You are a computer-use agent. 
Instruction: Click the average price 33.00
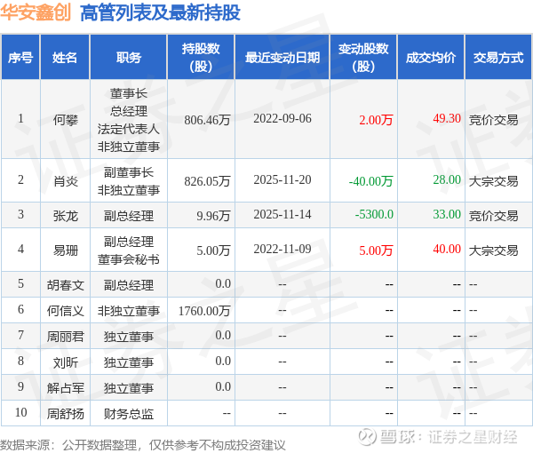[447, 214]
